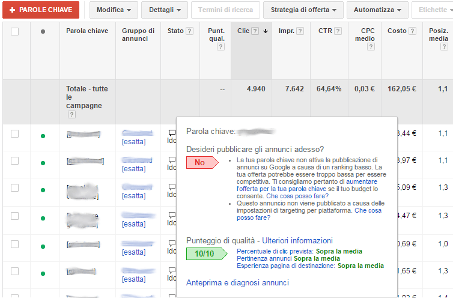Select the fifth keyword row checkbox
This screenshot has height=298, width=453.
[15, 245]
